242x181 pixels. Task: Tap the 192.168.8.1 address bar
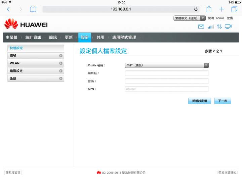[x=121, y=9]
